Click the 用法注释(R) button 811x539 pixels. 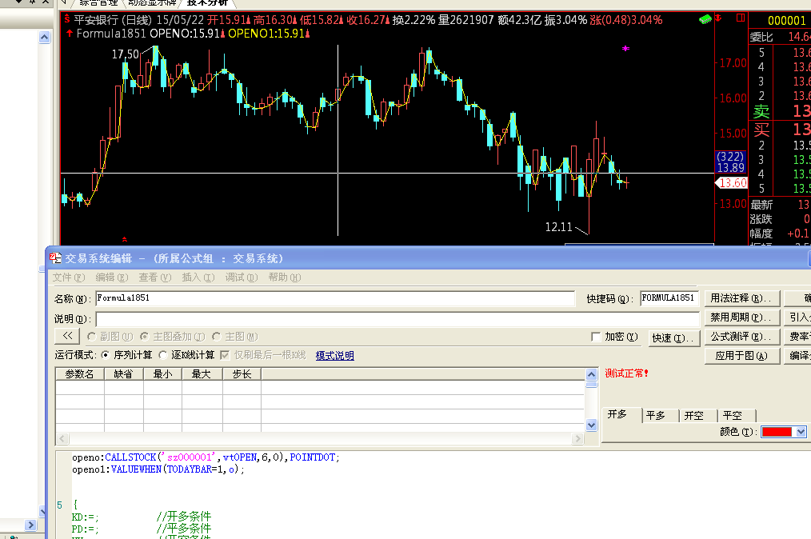click(x=741, y=298)
